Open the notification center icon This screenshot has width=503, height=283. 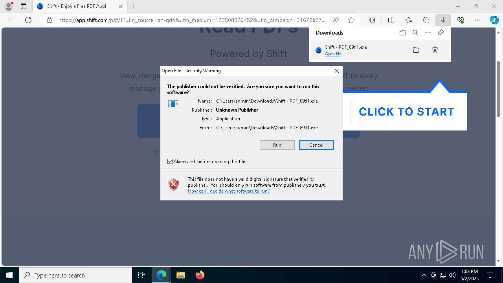click(x=490, y=275)
